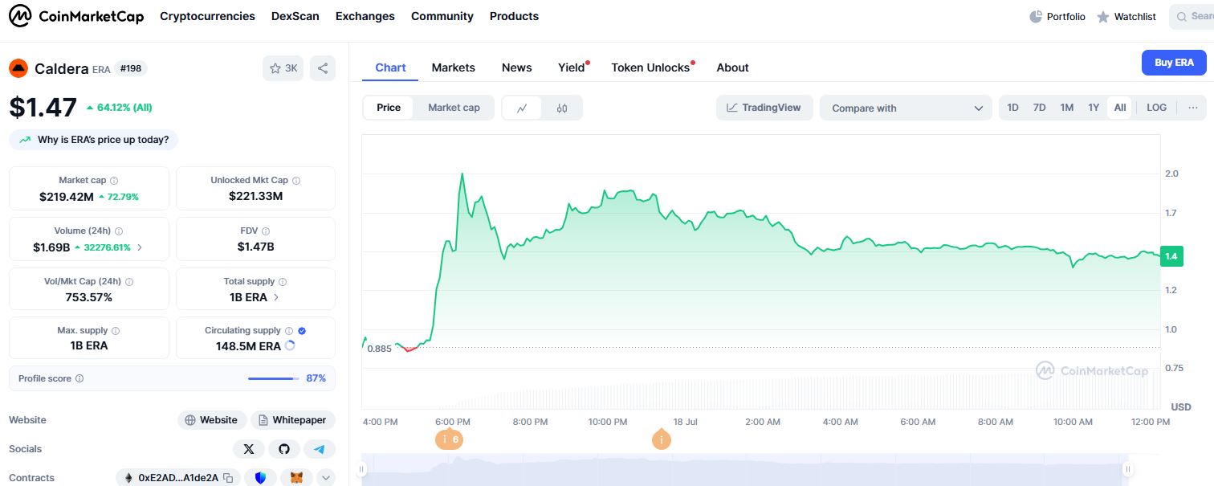Select the line chart type icon
The image size is (1214, 486).
[x=522, y=108]
